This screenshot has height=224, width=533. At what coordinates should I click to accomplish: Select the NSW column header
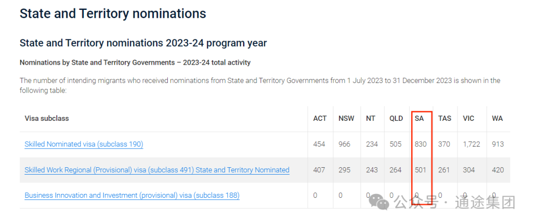[346, 118]
